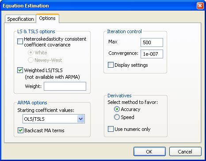Click the Convergence value field
206x161 pixels.
coord(152,54)
